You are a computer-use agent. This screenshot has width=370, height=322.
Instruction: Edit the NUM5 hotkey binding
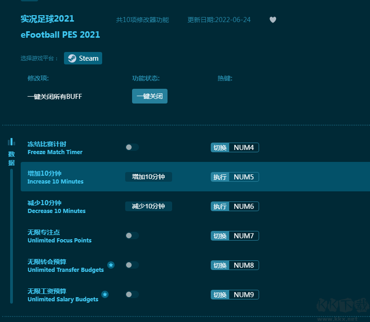[243, 177]
